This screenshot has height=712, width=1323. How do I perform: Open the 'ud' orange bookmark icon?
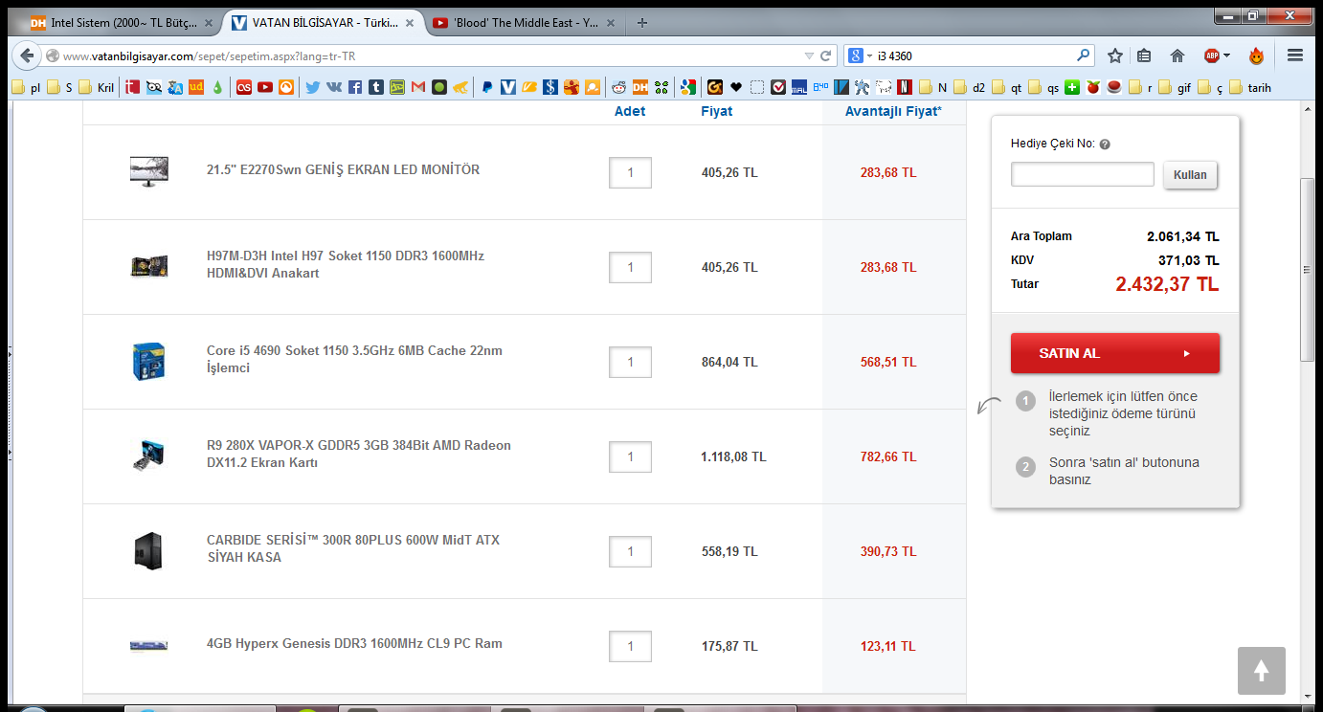pyautogui.click(x=196, y=87)
